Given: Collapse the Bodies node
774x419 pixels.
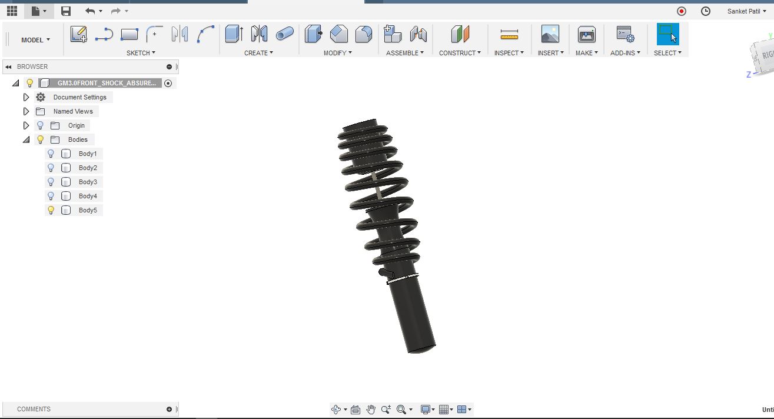Looking at the screenshot, I should [x=26, y=139].
